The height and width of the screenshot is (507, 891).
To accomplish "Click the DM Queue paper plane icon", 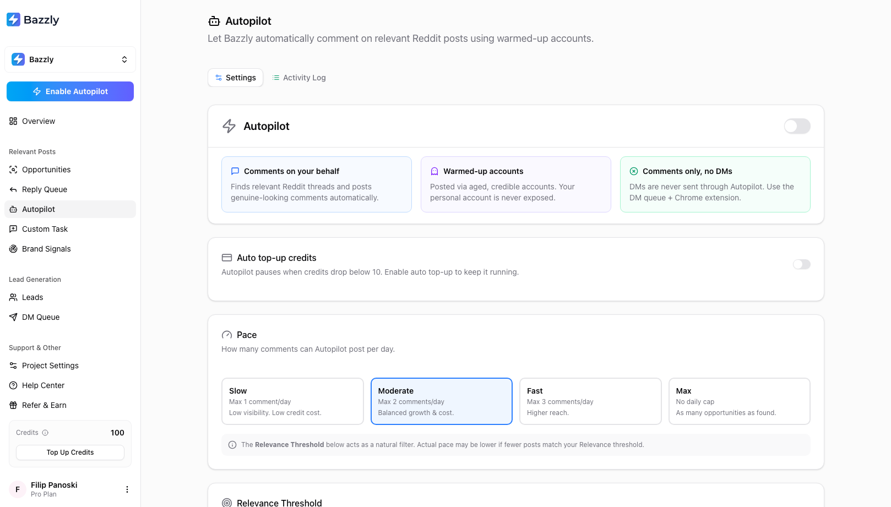I will pyautogui.click(x=13, y=317).
